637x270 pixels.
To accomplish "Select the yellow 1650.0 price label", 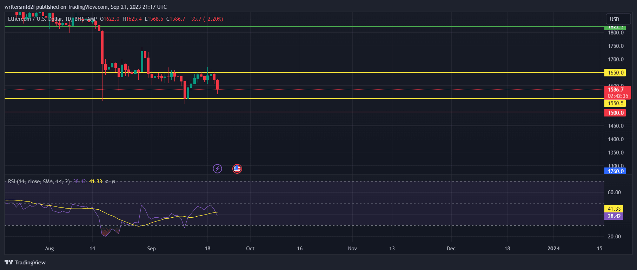I will coord(615,73).
